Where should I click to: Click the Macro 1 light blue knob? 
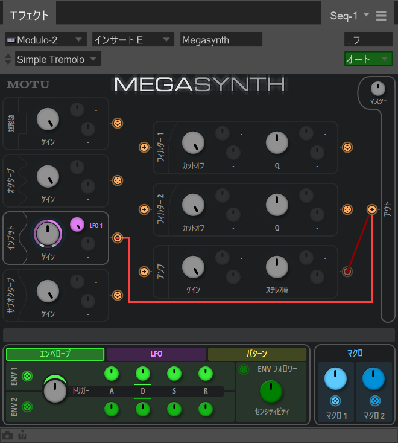pos(335,378)
